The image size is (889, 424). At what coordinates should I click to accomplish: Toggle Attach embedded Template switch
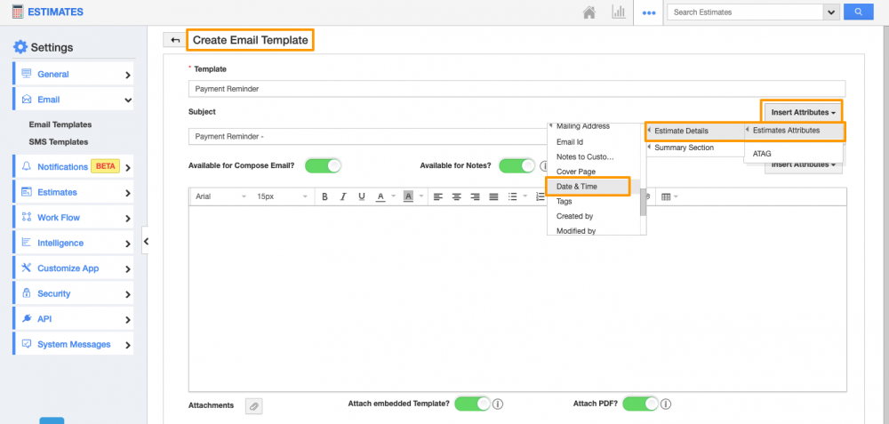pos(472,404)
